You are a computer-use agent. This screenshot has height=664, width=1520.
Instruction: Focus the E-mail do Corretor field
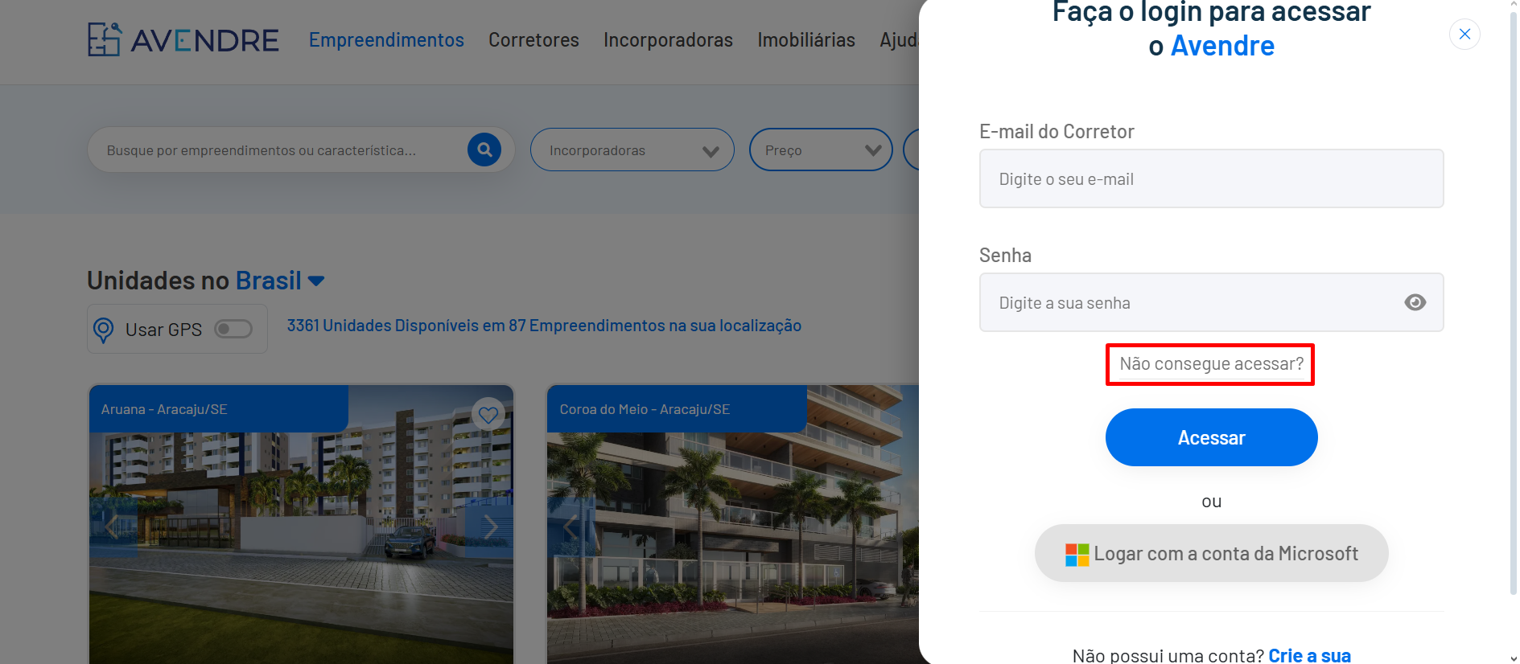click(1211, 178)
